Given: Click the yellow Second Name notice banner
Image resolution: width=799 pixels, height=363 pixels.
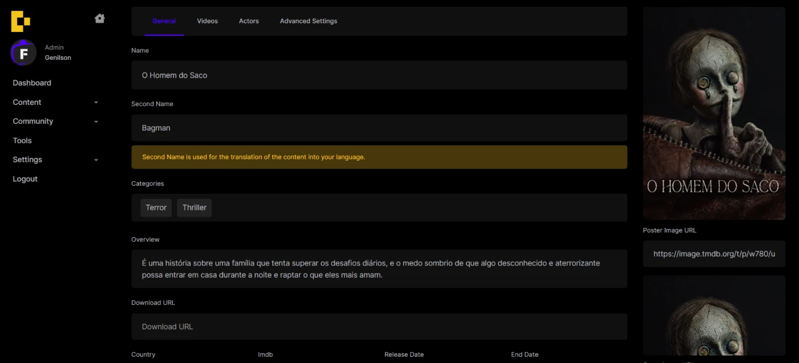Looking at the screenshot, I should (x=379, y=157).
